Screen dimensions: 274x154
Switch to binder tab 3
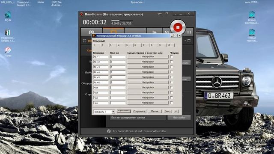(113, 45)
